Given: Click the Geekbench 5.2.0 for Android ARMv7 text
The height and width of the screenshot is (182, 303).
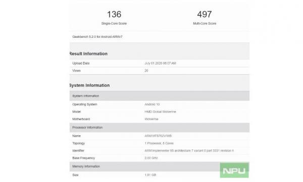Looking at the screenshot, I should (x=97, y=37).
